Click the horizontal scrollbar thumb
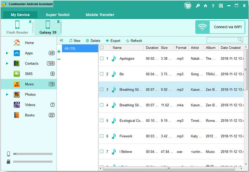 pyautogui.click(x=169, y=168)
